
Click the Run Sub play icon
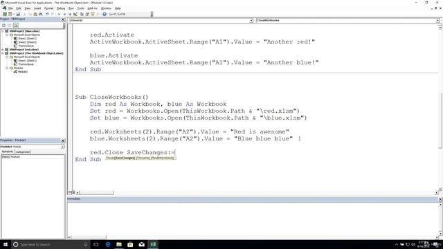59,14
